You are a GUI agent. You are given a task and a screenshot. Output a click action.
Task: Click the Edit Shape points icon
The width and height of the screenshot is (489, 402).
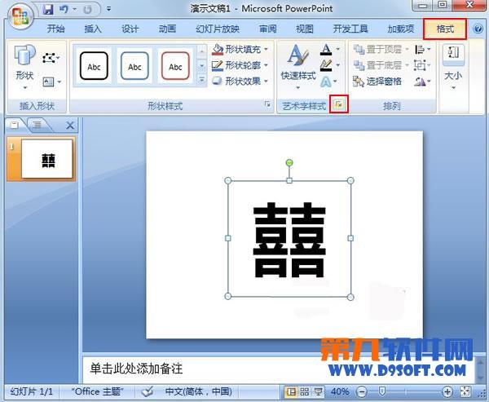tap(50, 58)
